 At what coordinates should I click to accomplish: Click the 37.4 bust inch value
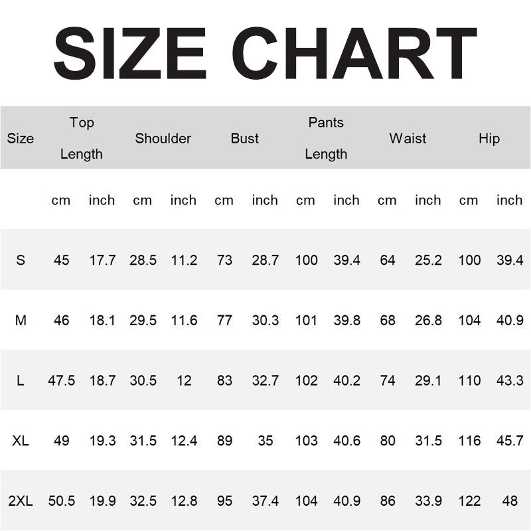point(265,501)
